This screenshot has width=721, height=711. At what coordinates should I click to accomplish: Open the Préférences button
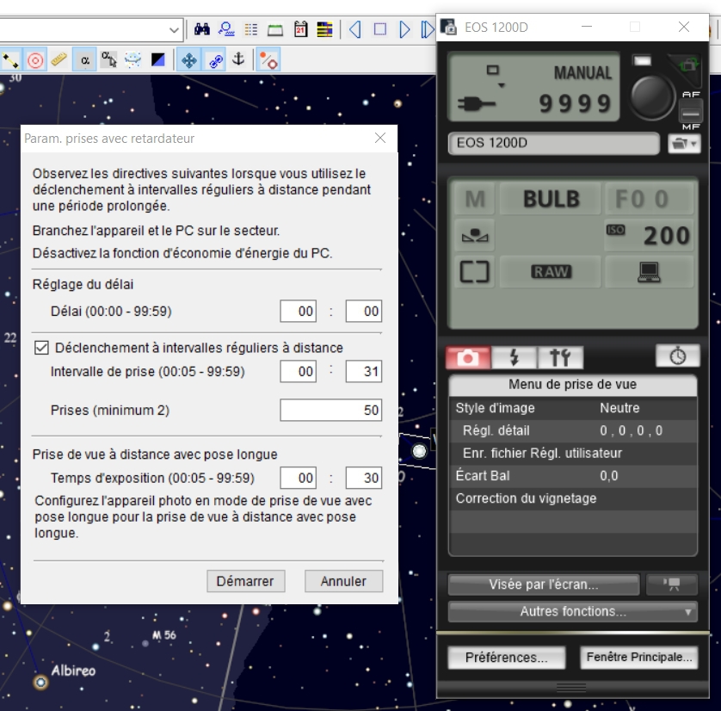pyautogui.click(x=506, y=658)
